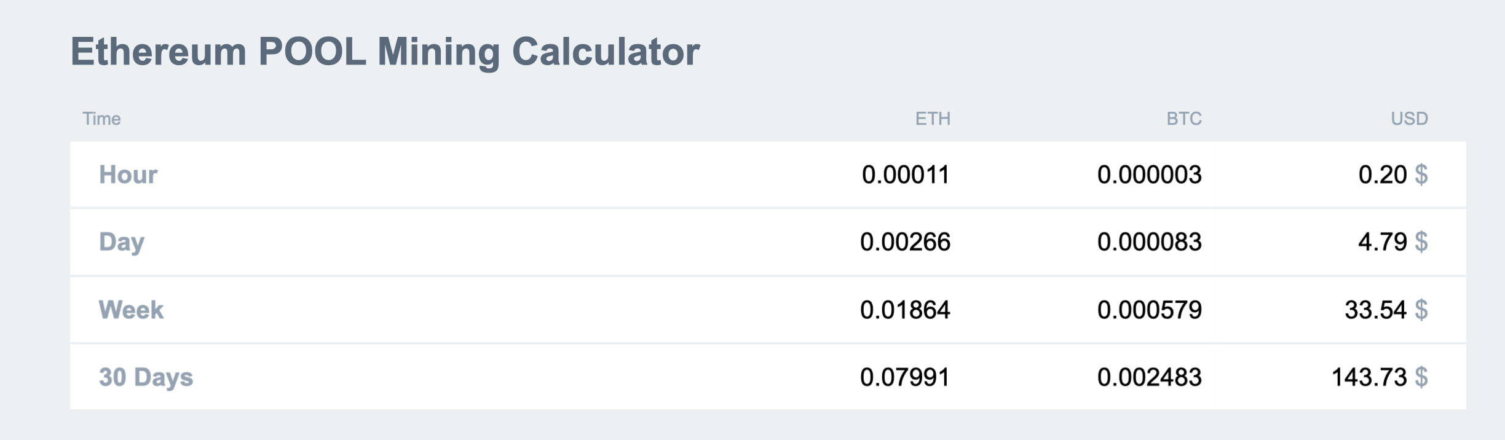Image resolution: width=1505 pixels, height=440 pixels.
Task: Click the USD column header
Action: coord(1409,119)
